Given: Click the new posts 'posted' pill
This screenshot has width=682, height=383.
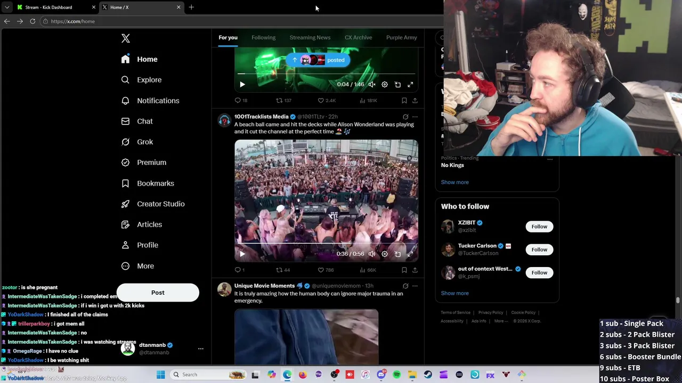Looking at the screenshot, I should (318, 60).
